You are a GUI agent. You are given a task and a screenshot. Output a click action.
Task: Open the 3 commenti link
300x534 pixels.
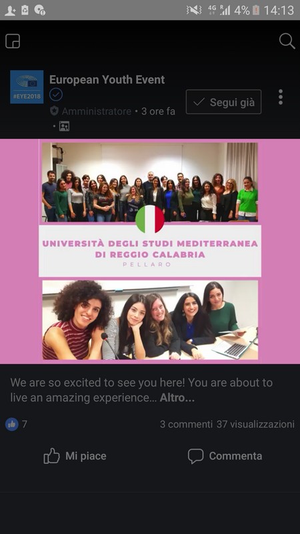coord(186,425)
